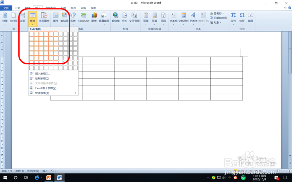This screenshot has height=182, width=292.
Task: Click vertical scrollbar down arrow
Action: point(290,156)
